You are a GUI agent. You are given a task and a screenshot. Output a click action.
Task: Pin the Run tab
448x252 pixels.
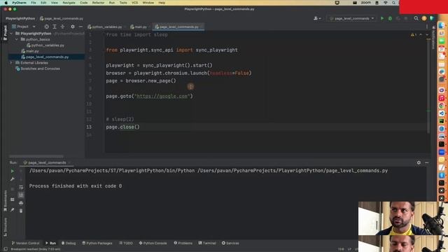click(x=12, y=210)
